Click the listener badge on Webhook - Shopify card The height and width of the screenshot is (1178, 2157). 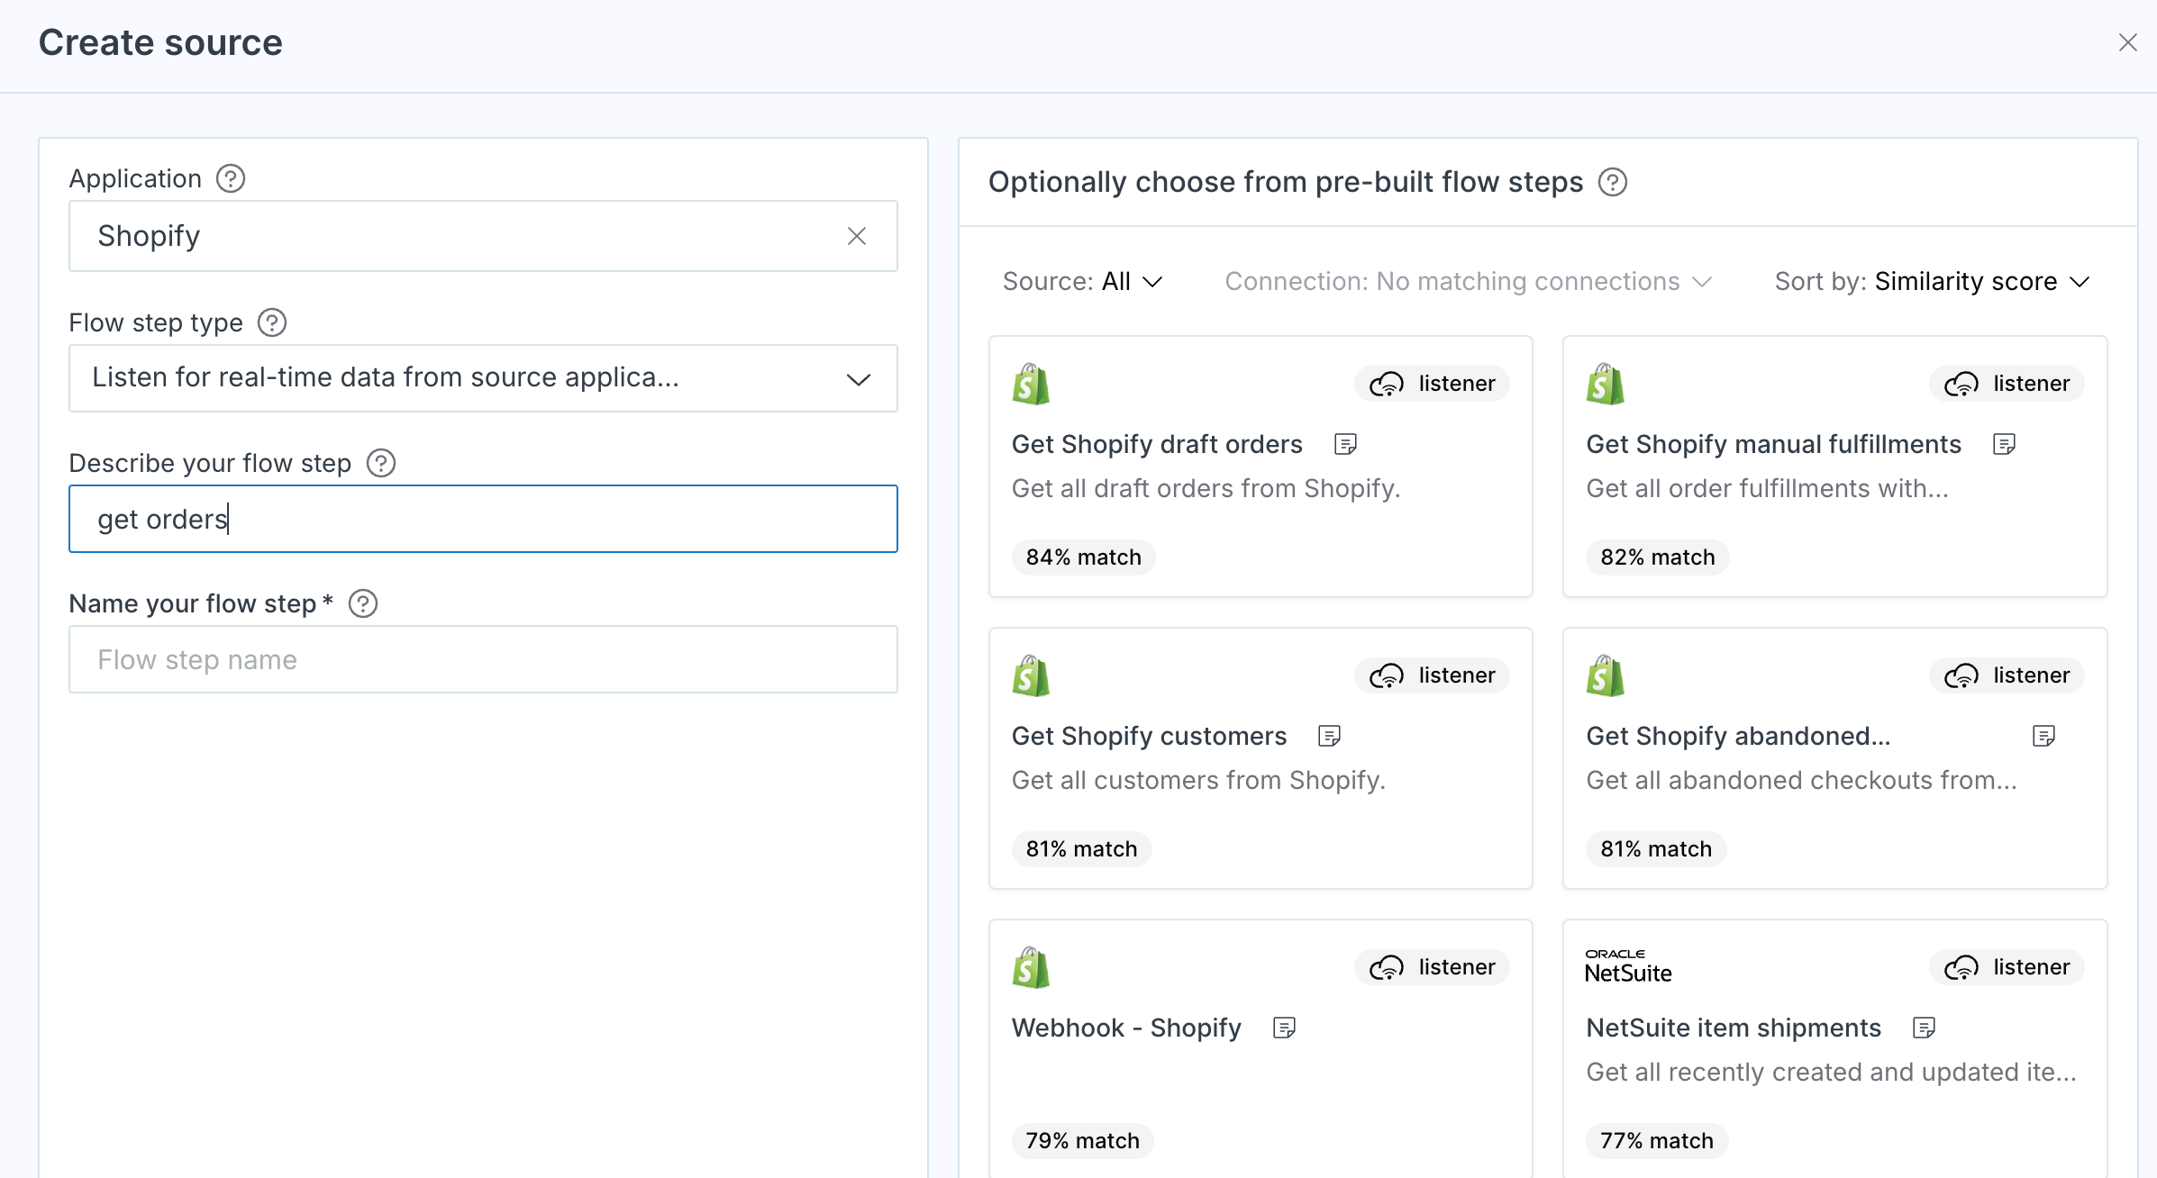coord(1432,967)
